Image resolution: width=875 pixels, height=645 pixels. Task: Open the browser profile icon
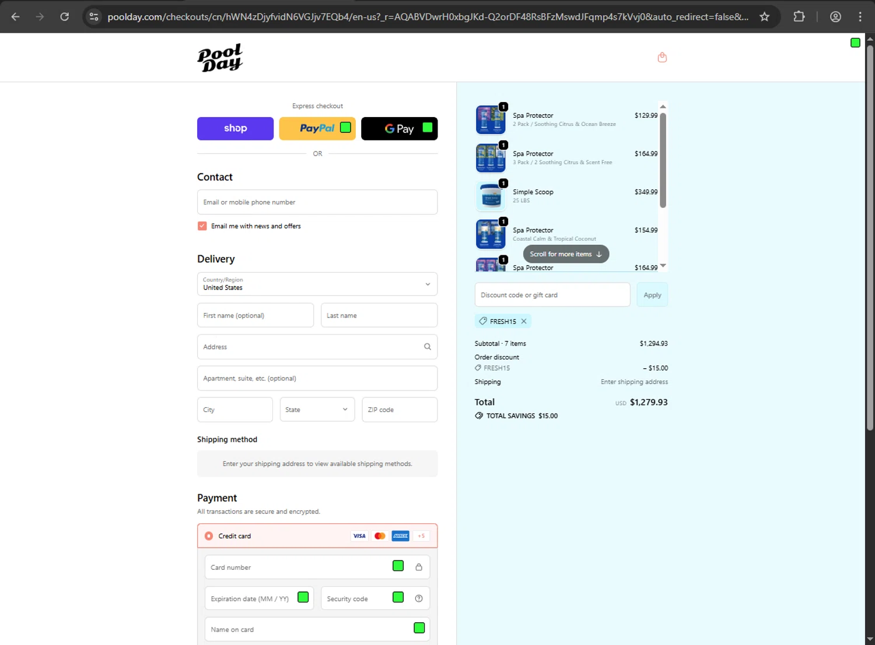(x=835, y=17)
